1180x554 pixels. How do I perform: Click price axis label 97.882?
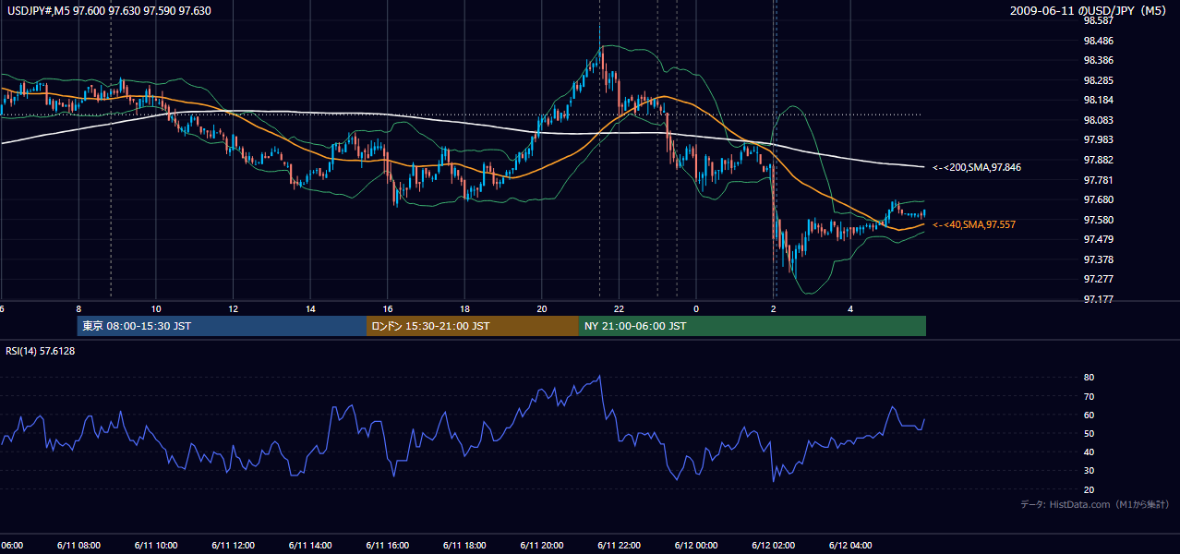point(1099,160)
